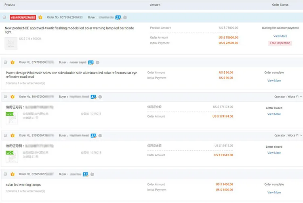Check the box for order 826055852
The image size is (303, 203).
pos(5,174)
